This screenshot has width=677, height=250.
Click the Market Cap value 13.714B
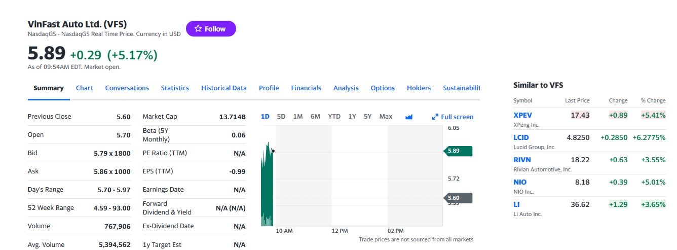pyautogui.click(x=232, y=117)
